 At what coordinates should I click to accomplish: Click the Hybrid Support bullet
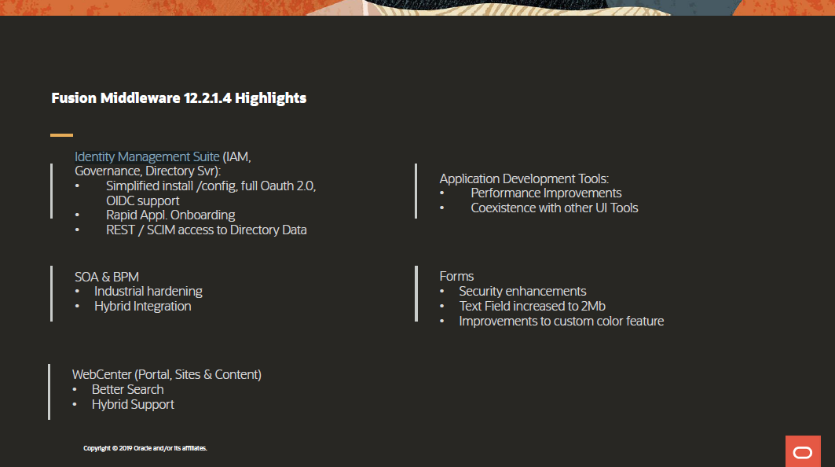(133, 404)
